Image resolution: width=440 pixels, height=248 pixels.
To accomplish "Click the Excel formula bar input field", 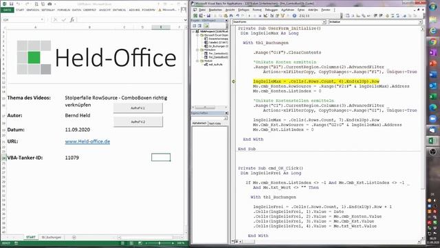I will pyautogui.click(x=130, y=20).
